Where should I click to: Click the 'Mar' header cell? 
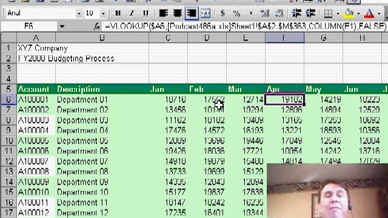[x=246, y=89]
